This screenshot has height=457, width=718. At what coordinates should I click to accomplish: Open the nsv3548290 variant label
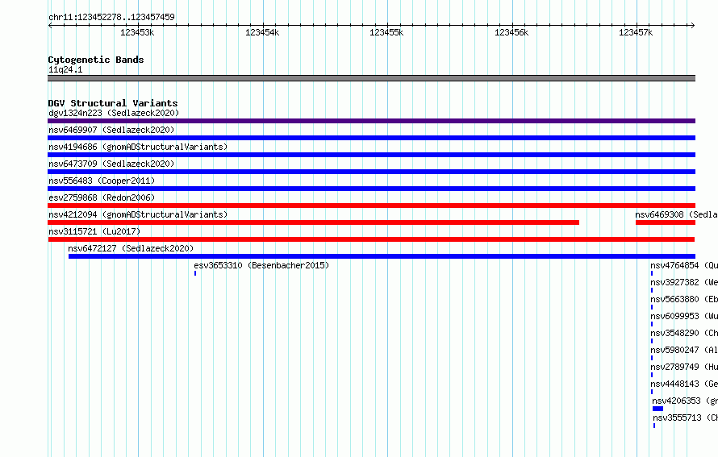pyautogui.click(x=684, y=333)
